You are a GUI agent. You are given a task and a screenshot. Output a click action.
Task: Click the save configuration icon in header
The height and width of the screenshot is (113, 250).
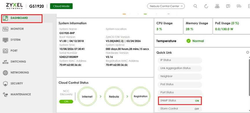[217, 6]
